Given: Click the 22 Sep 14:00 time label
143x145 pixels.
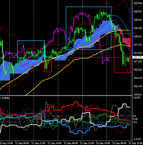Looking at the screenshot, I should (x=55, y=143).
